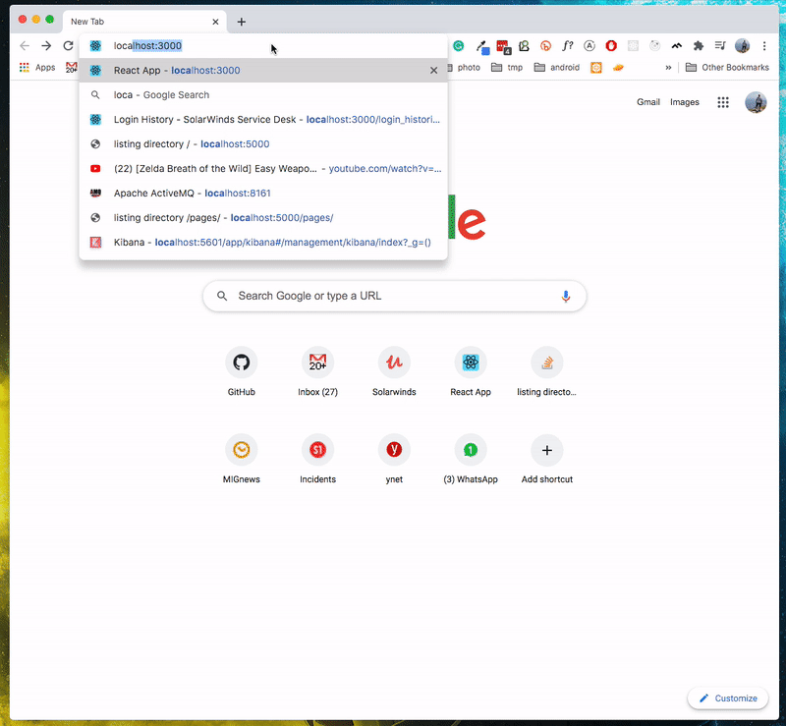Open the (3) WhatsApp shortcut

click(471, 459)
